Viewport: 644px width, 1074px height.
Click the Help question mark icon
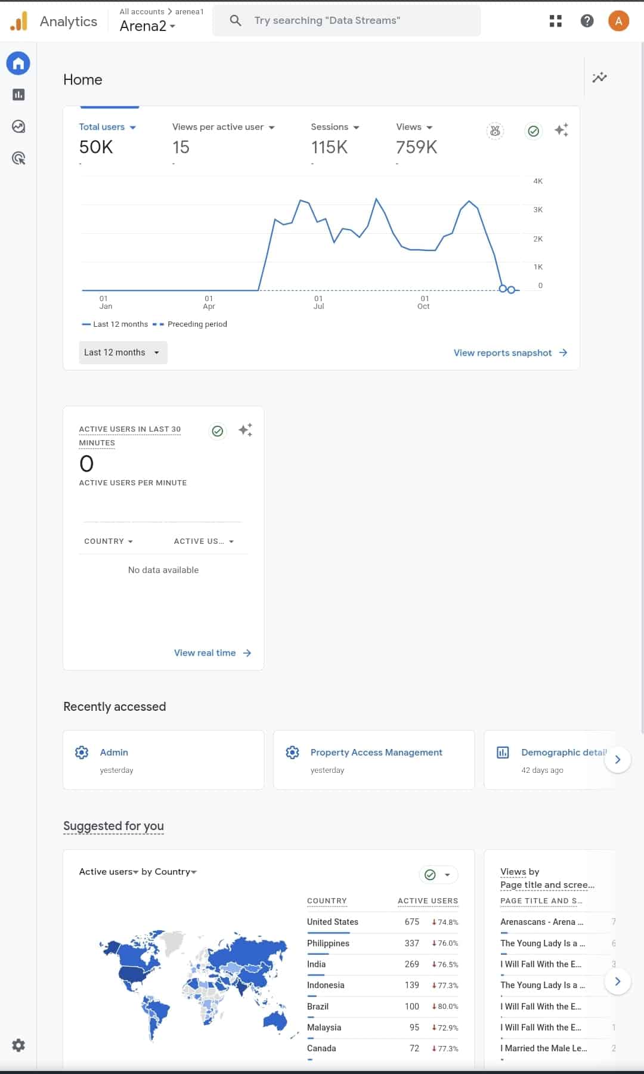[x=587, y=21]
